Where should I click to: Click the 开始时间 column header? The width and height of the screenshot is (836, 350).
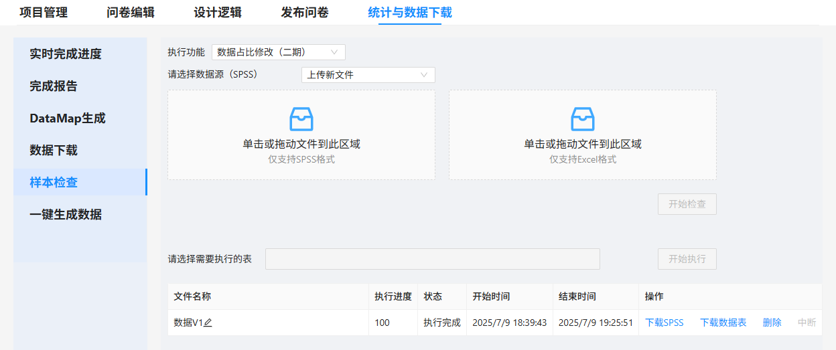(x=510, y=296)
